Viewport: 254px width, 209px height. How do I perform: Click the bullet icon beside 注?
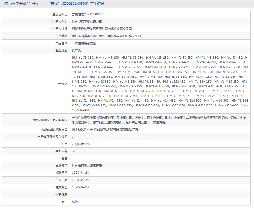(x=63, y=202)
